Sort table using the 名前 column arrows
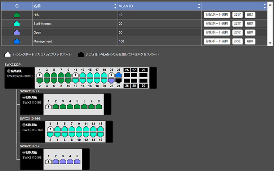The width and height of the screenshot is (274, 171). tap(115, 6)
